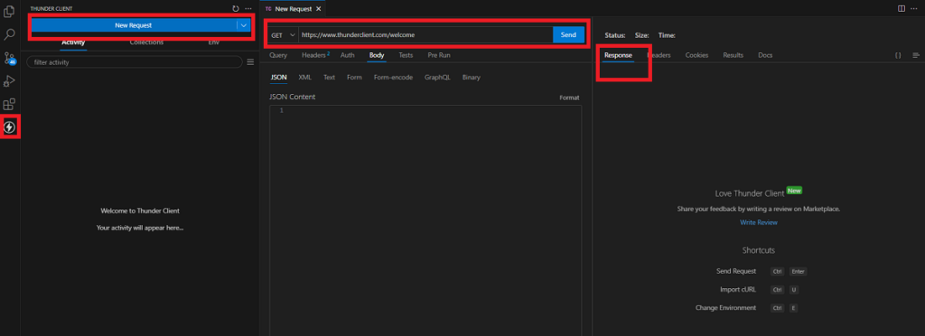This screenshot has width=925, height=336.
Task: Open editor more actions ellipsis
Action: pos(914,8)
